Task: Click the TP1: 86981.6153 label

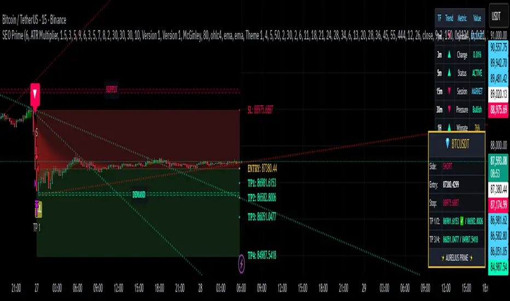Action: [x=262, y=183]
